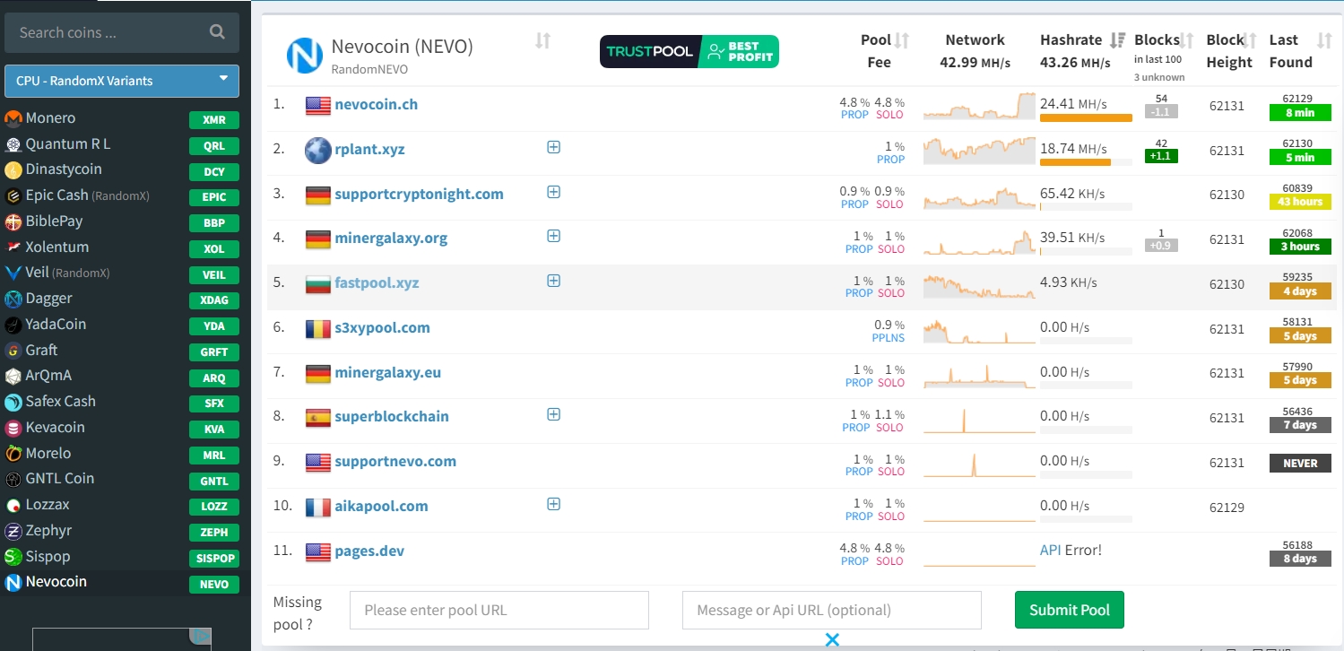
Task: Click the Sispop coin icon
Action: tap(13, 556)
